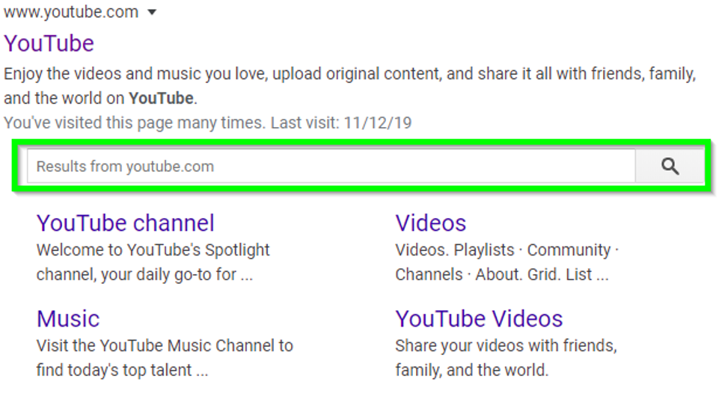Click 'Visit the YouTube Music Channel' snippet
This screenshot has height=405, width=719.
tap(165, 345)
